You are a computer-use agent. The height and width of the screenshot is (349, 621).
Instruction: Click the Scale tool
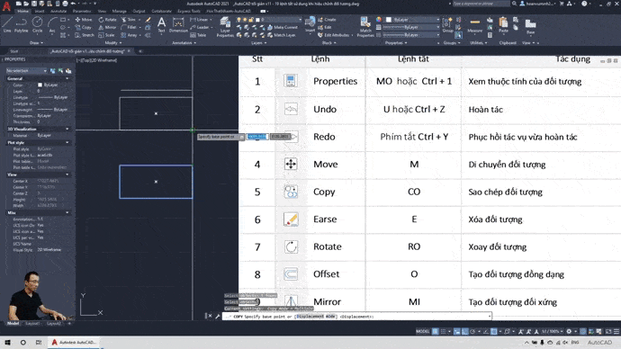point(106,35)
